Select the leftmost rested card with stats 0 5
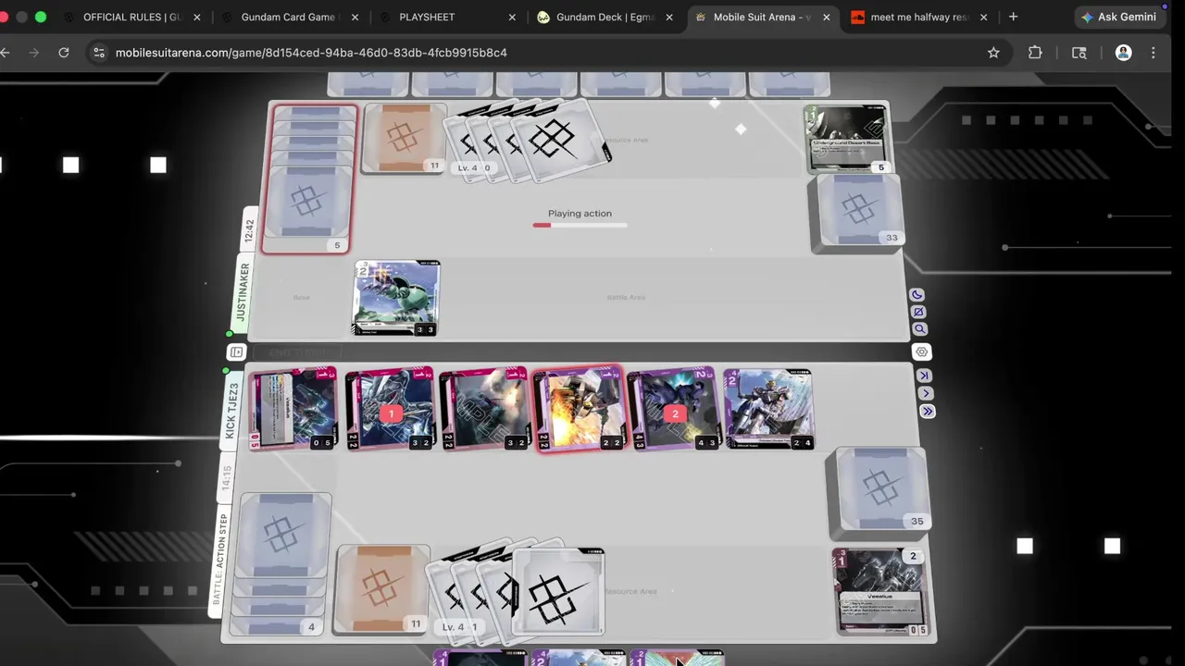Screen dimensions: 1185x666 [x=293, y=409]
